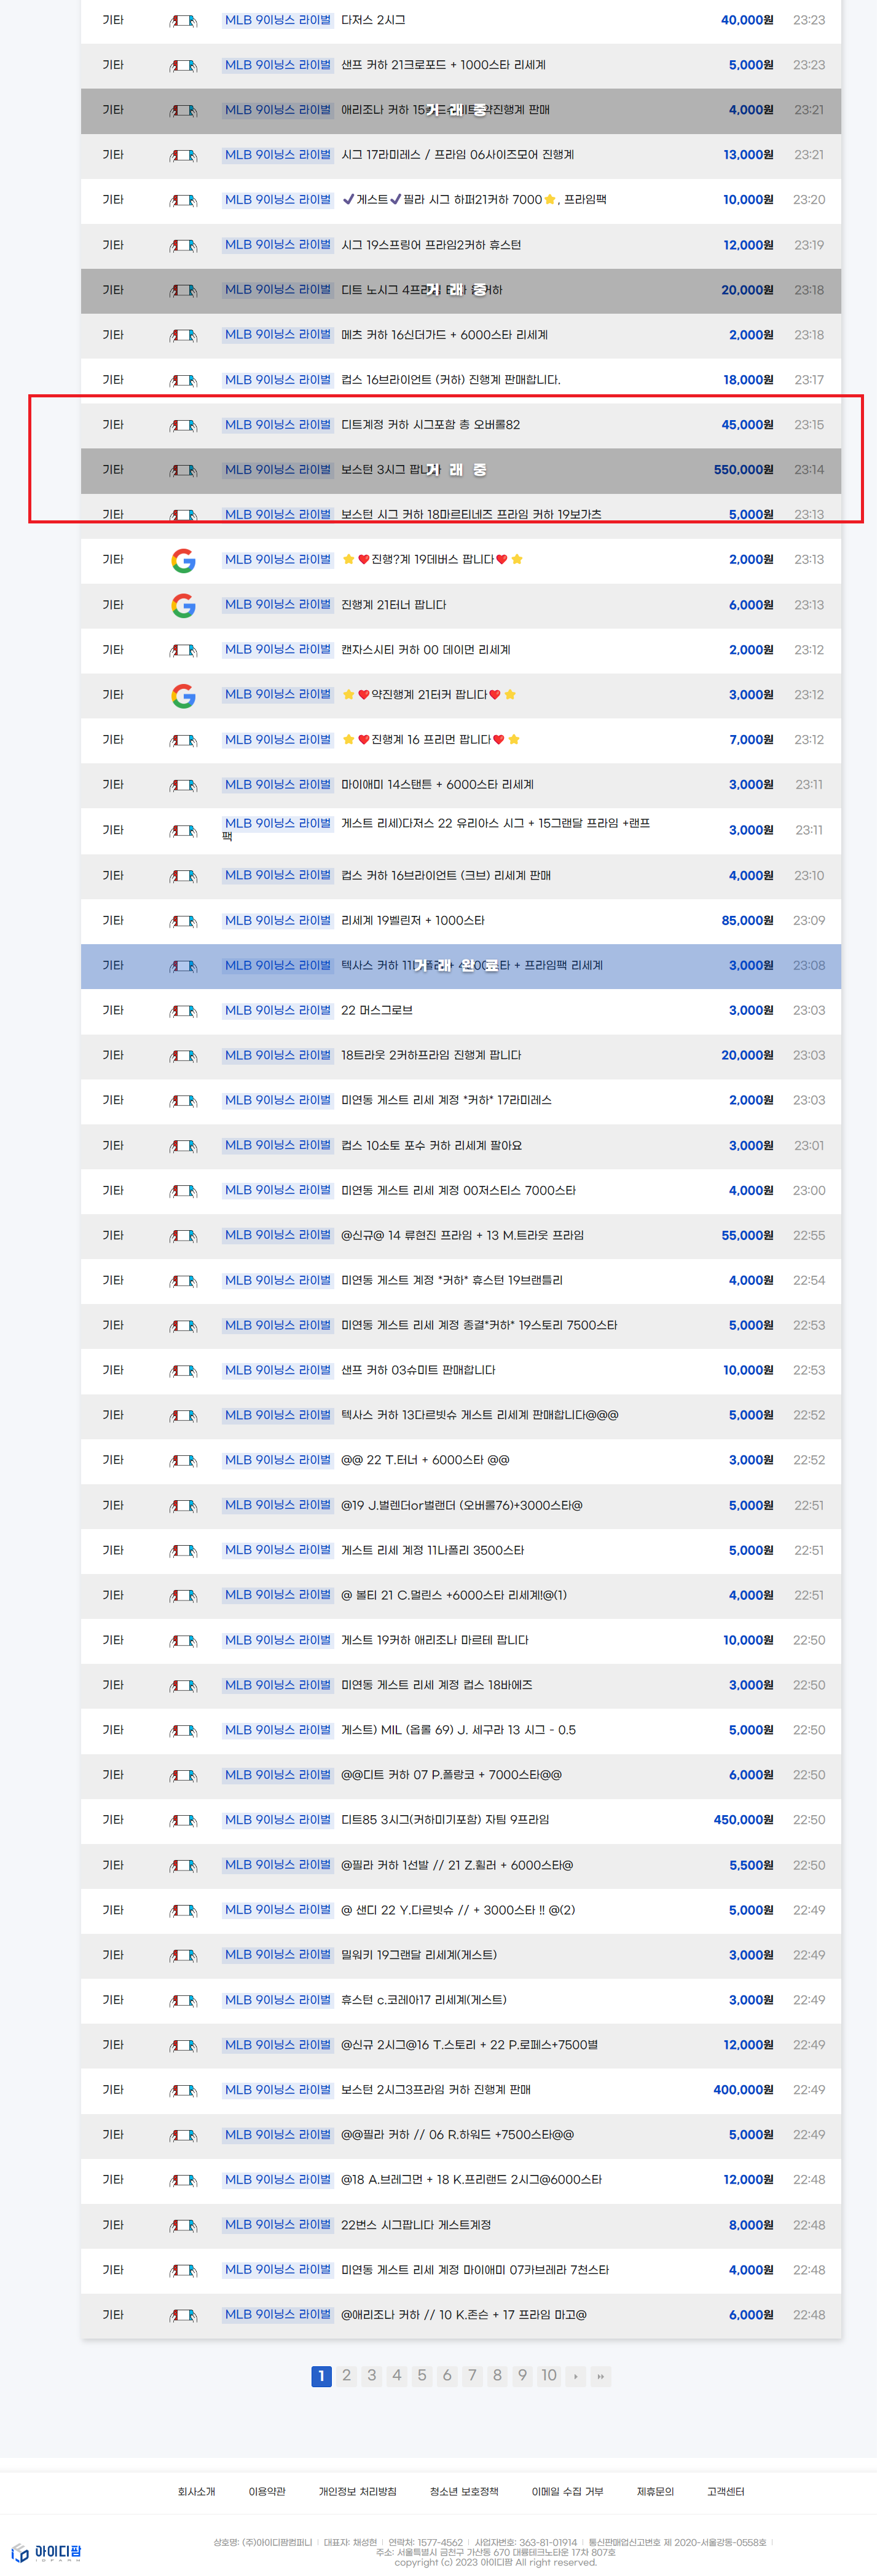Click the 450,000원 price on 디트85 listing
Screen dimensions: 880x2576
743,1820
